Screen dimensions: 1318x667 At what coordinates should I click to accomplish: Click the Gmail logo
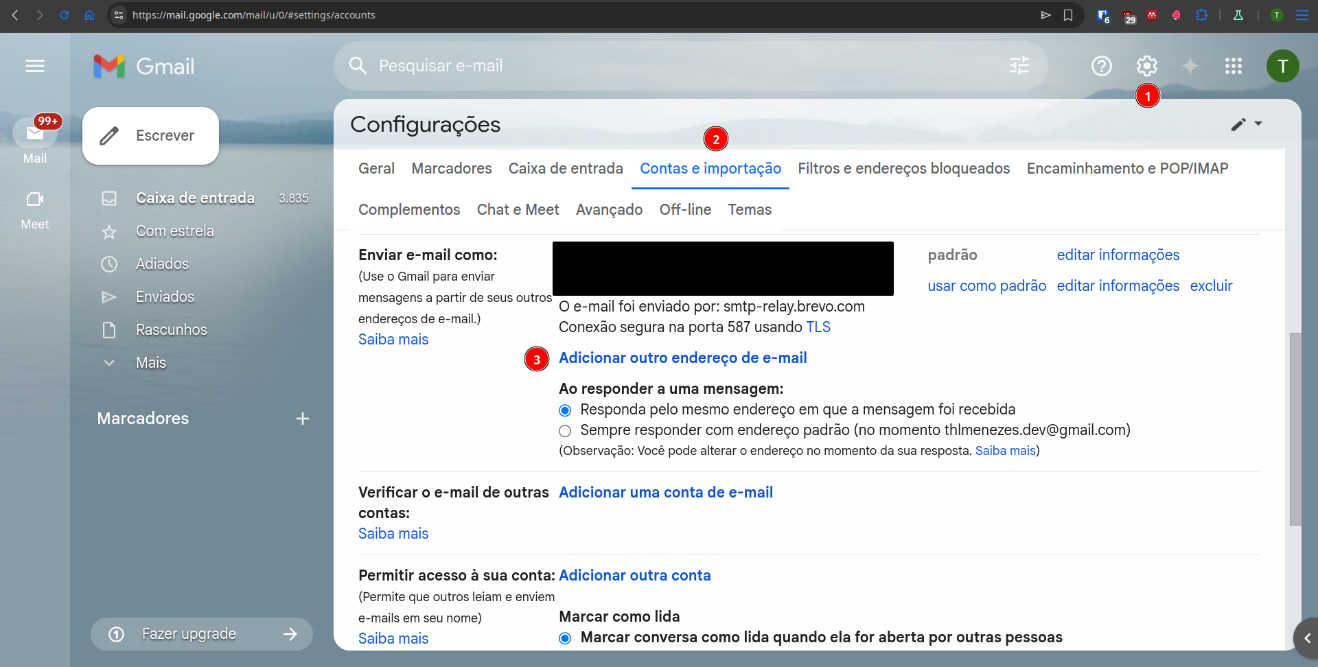pyautogui.click(x=144, y=66)
